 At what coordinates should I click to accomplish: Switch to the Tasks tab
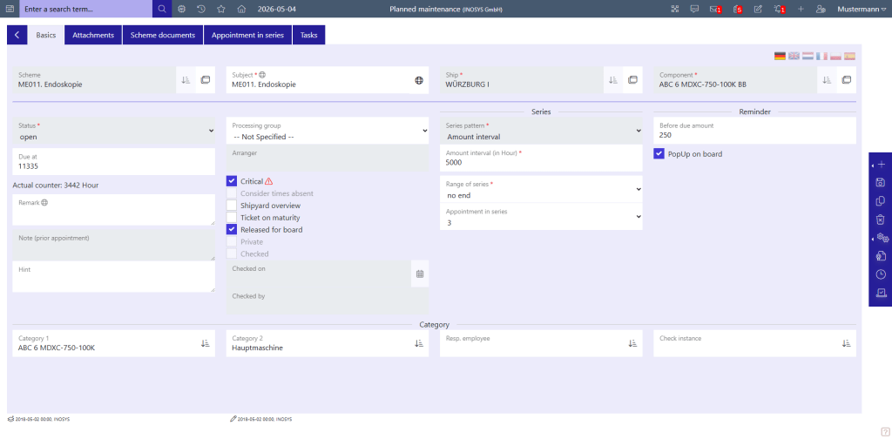309,35
